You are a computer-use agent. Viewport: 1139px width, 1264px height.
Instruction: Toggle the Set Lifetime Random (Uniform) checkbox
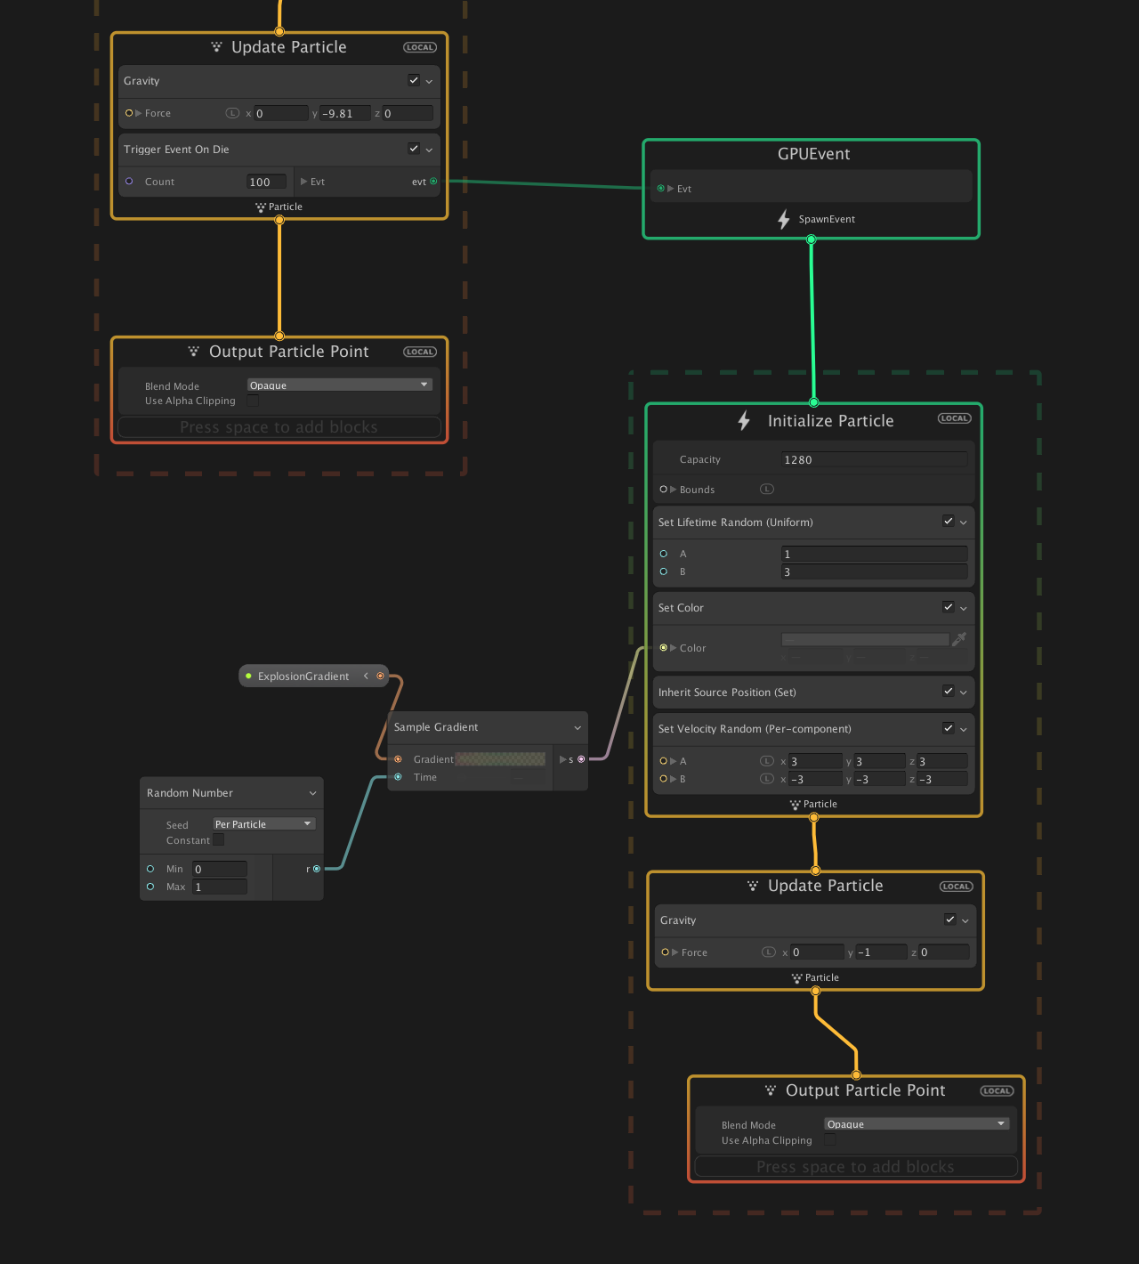pyautogui.click(x=948, y=522)
